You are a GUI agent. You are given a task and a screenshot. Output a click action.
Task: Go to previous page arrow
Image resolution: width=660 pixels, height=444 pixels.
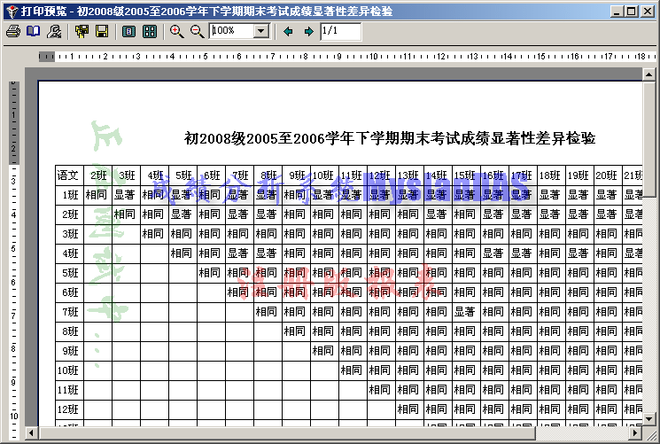(x=288, y=31)
